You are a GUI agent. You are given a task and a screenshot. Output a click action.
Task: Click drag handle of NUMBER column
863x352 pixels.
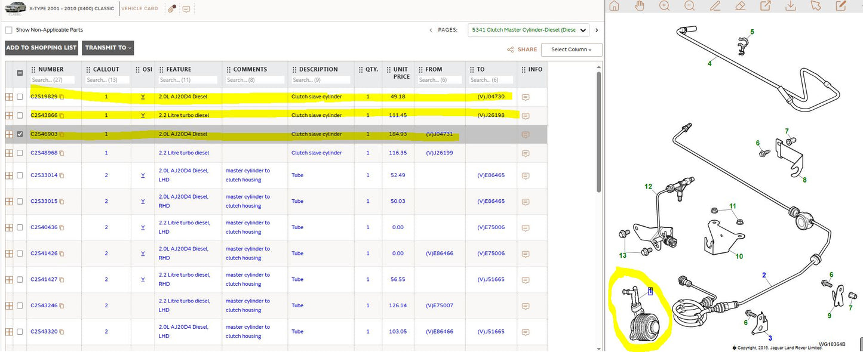33,70
